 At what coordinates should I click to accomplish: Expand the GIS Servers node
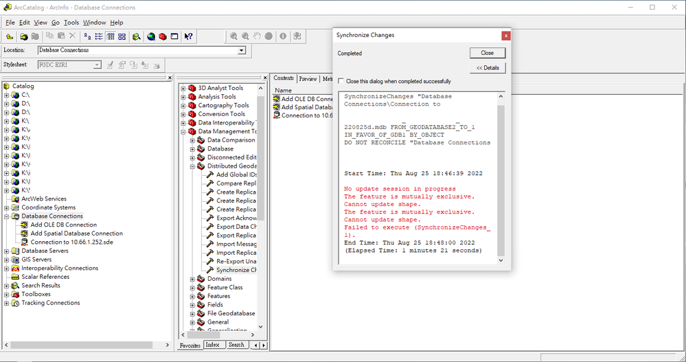[7, 260]
